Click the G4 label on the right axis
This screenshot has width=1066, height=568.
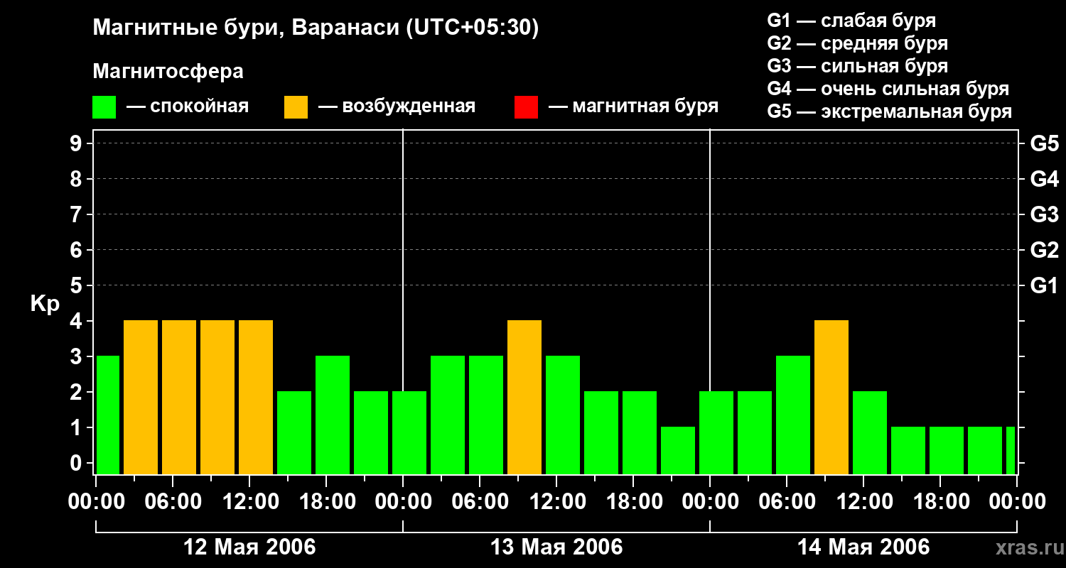pyautogui.click(x=1044, y=180)
